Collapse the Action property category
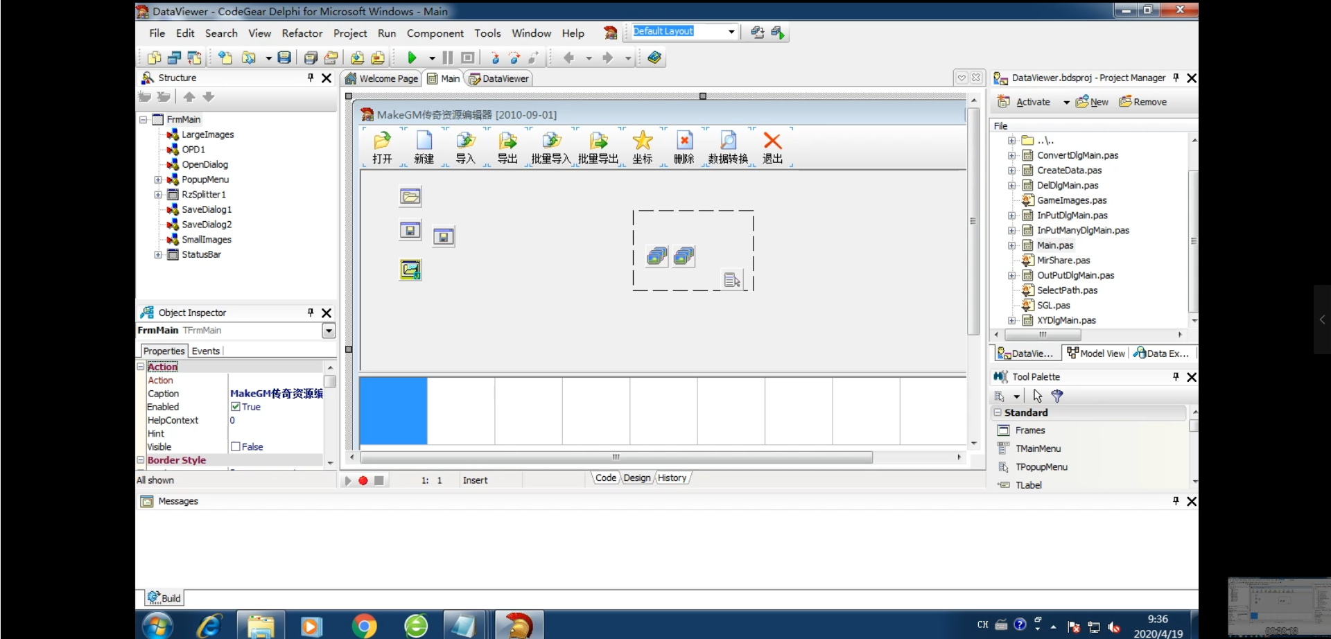Screen dimensions: 1331x639 [141, 367]
